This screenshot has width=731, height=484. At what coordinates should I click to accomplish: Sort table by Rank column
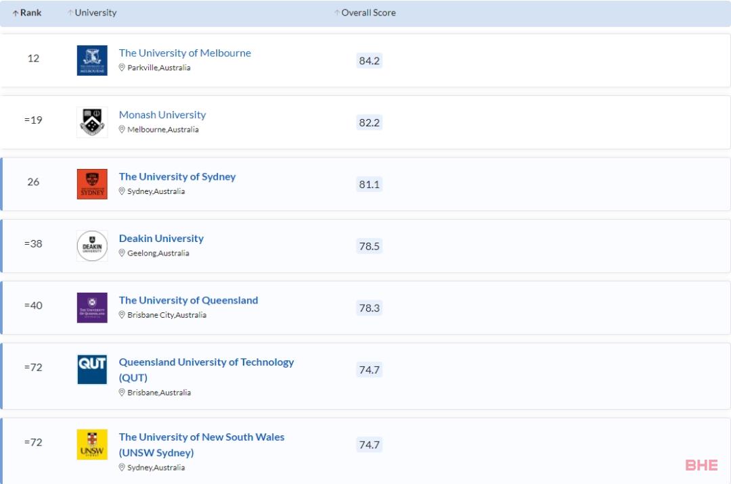26,13
